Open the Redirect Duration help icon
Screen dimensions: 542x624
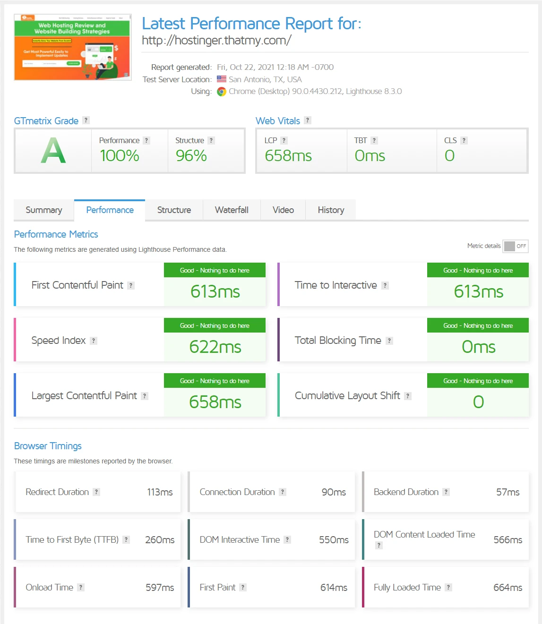coord(96,492)
